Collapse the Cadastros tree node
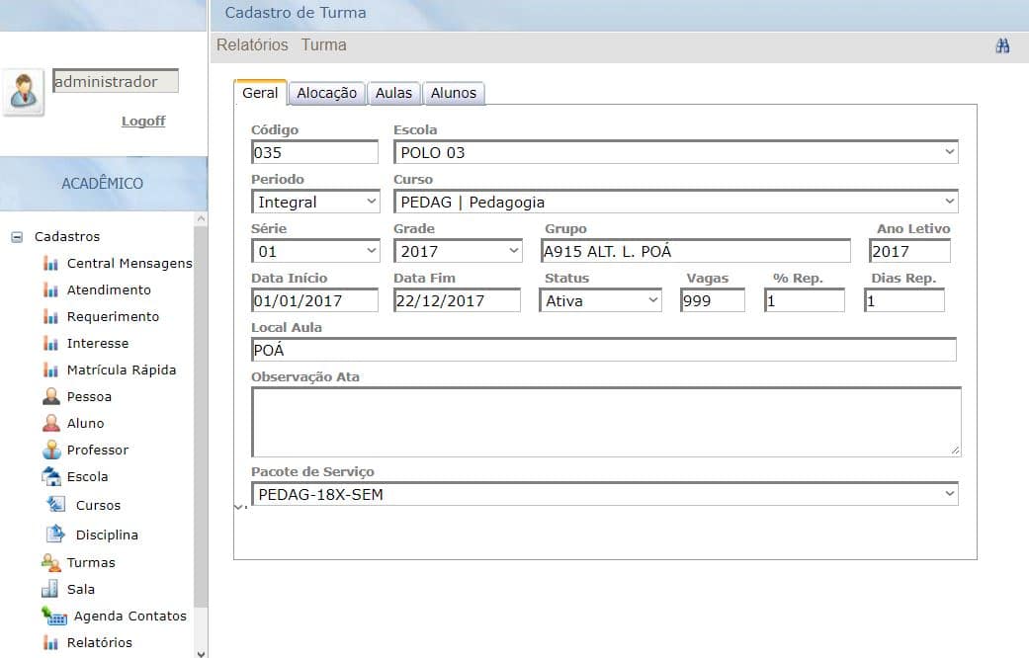Viewport: 1029px width, 658px height. point(17,237)
